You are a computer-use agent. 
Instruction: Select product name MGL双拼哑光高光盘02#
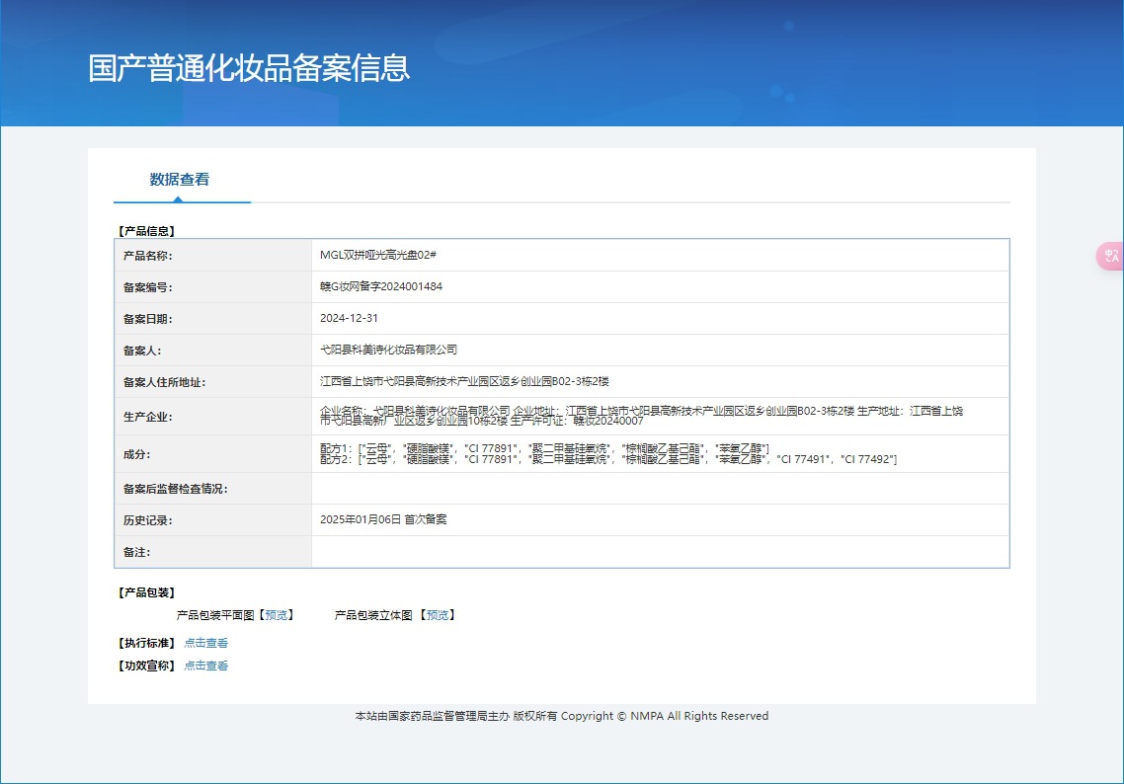tap(377, 255)
